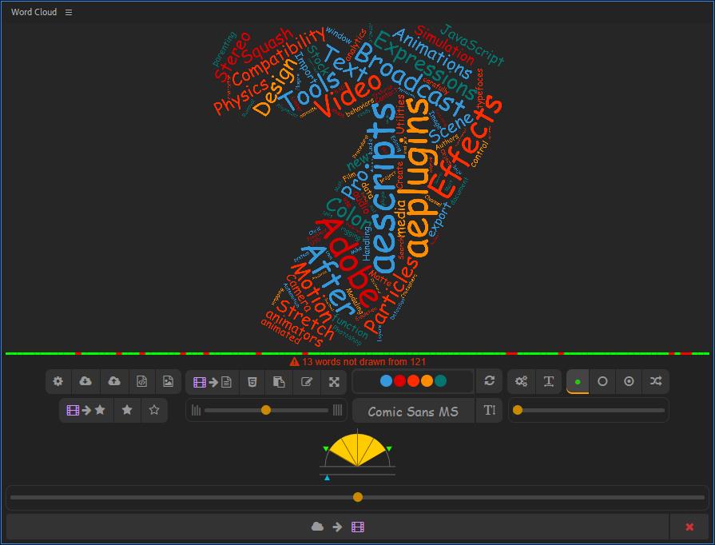Open the Word Cloud panel hamburger menu
The height and width of the screenshot is (545, 715).
point(69,12)
